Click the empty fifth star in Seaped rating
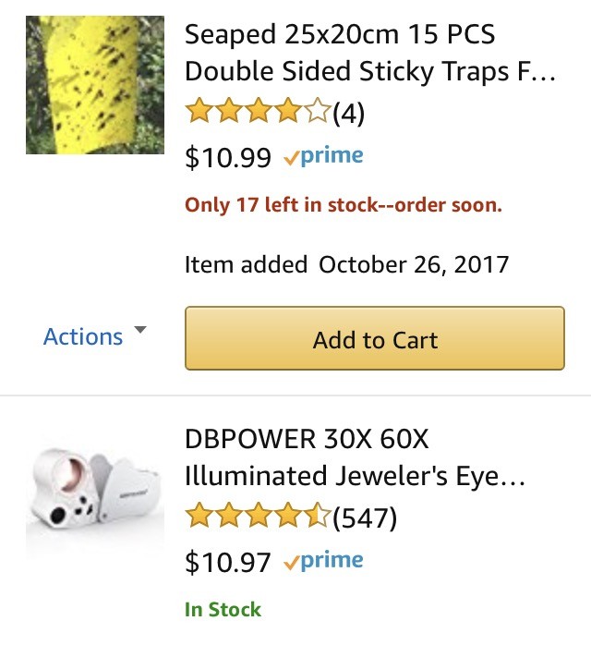The image size is (591, 645). pos(318,111)
